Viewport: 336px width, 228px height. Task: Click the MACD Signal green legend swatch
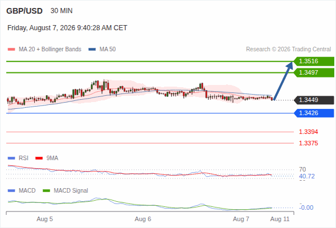pyautogui.click(x=46, y=190)
